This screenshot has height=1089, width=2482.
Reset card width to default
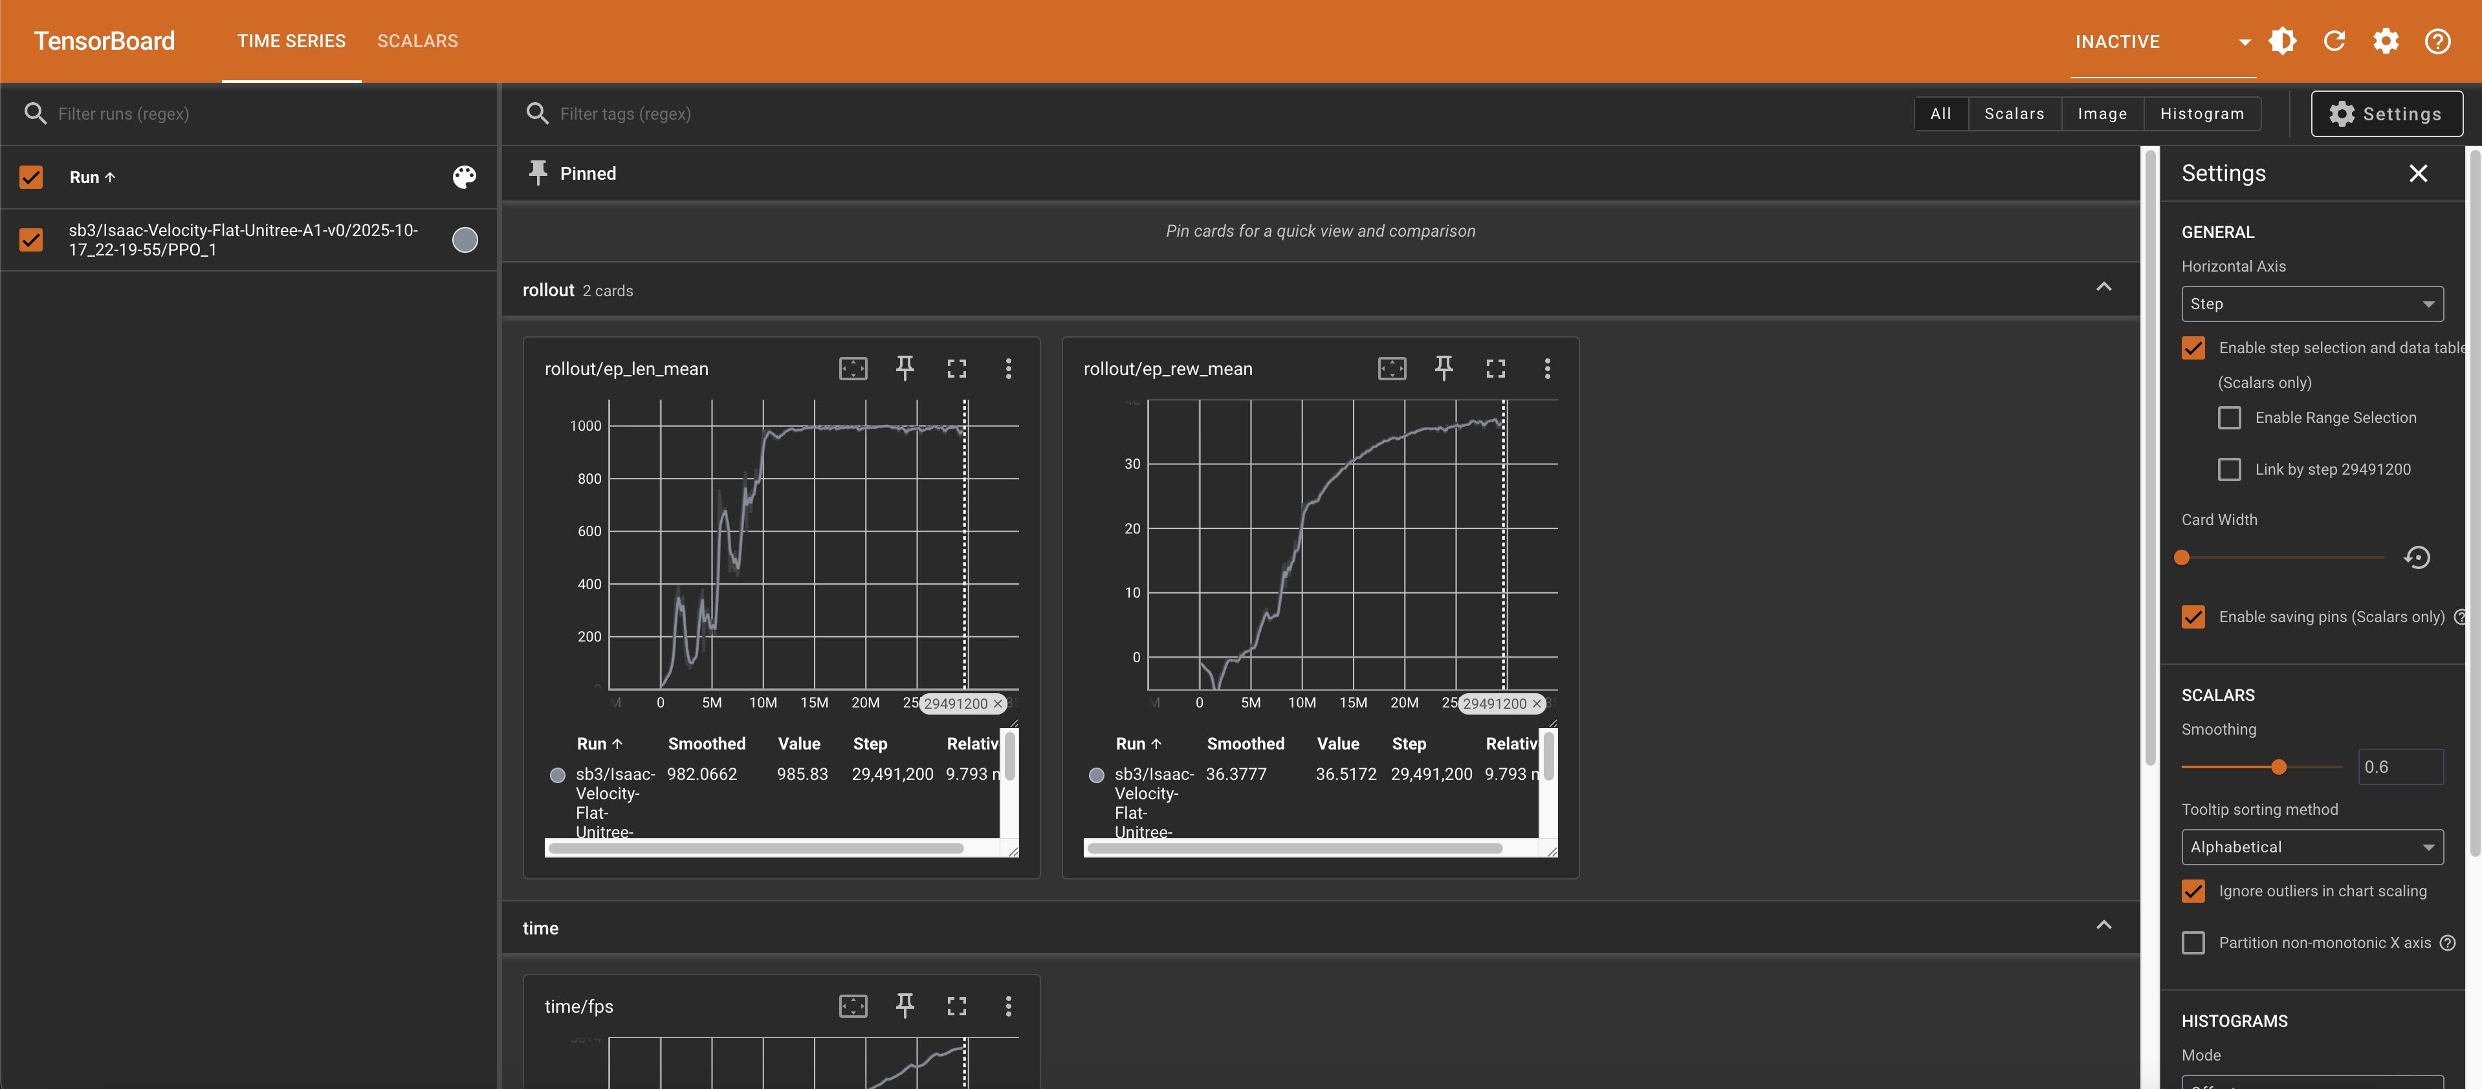[x=2417, y=557]
